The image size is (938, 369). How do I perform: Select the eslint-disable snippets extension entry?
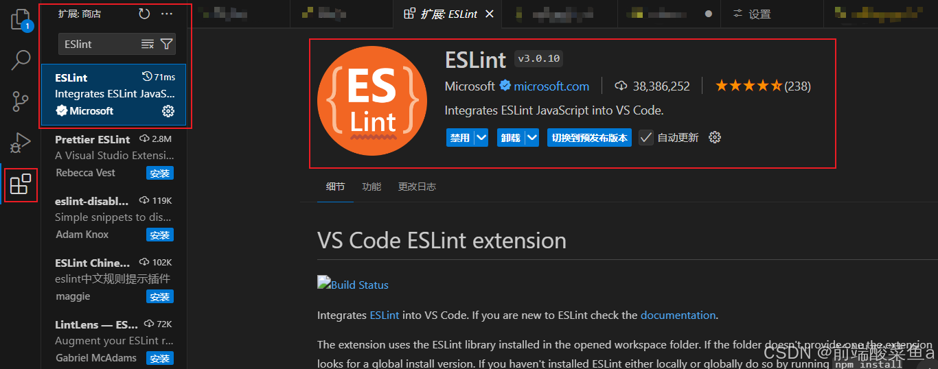[114, 217]
